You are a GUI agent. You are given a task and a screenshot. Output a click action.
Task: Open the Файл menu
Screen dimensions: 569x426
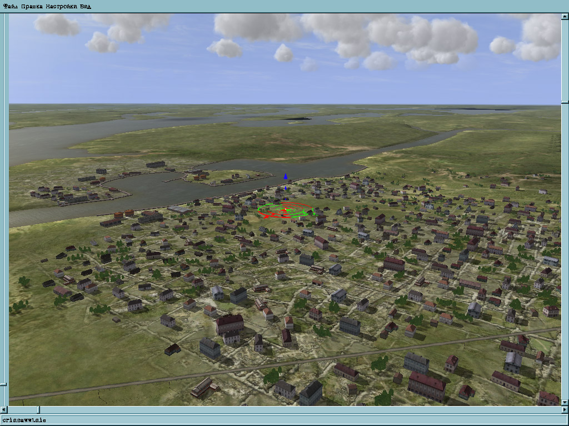pyautogui.click(x=10, y=6)
